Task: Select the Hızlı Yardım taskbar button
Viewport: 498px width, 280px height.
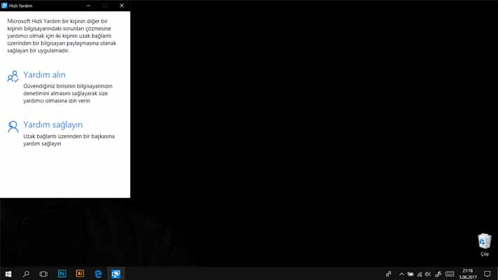Action: pos(116,274)
